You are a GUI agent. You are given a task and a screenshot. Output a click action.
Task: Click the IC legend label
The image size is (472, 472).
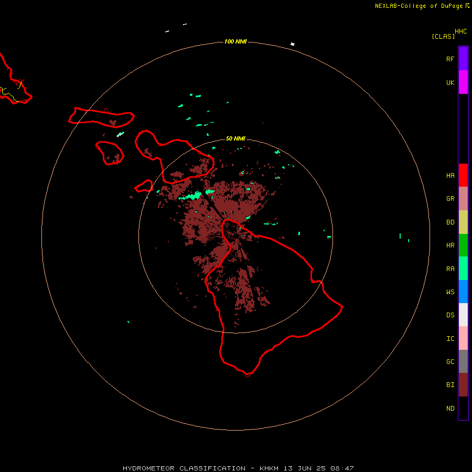pos(450,339)
